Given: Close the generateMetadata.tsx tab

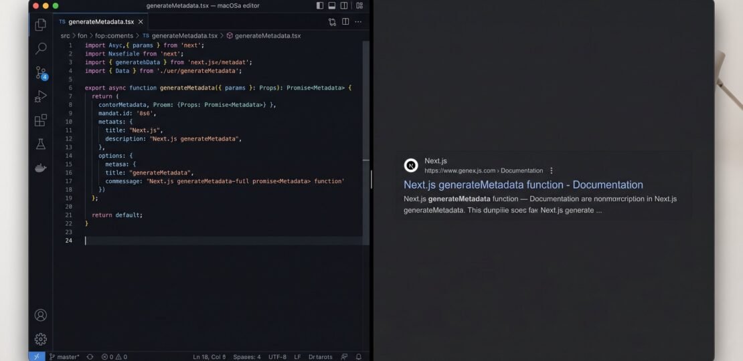Looking at the screenshot, I should tap(141, 22).
